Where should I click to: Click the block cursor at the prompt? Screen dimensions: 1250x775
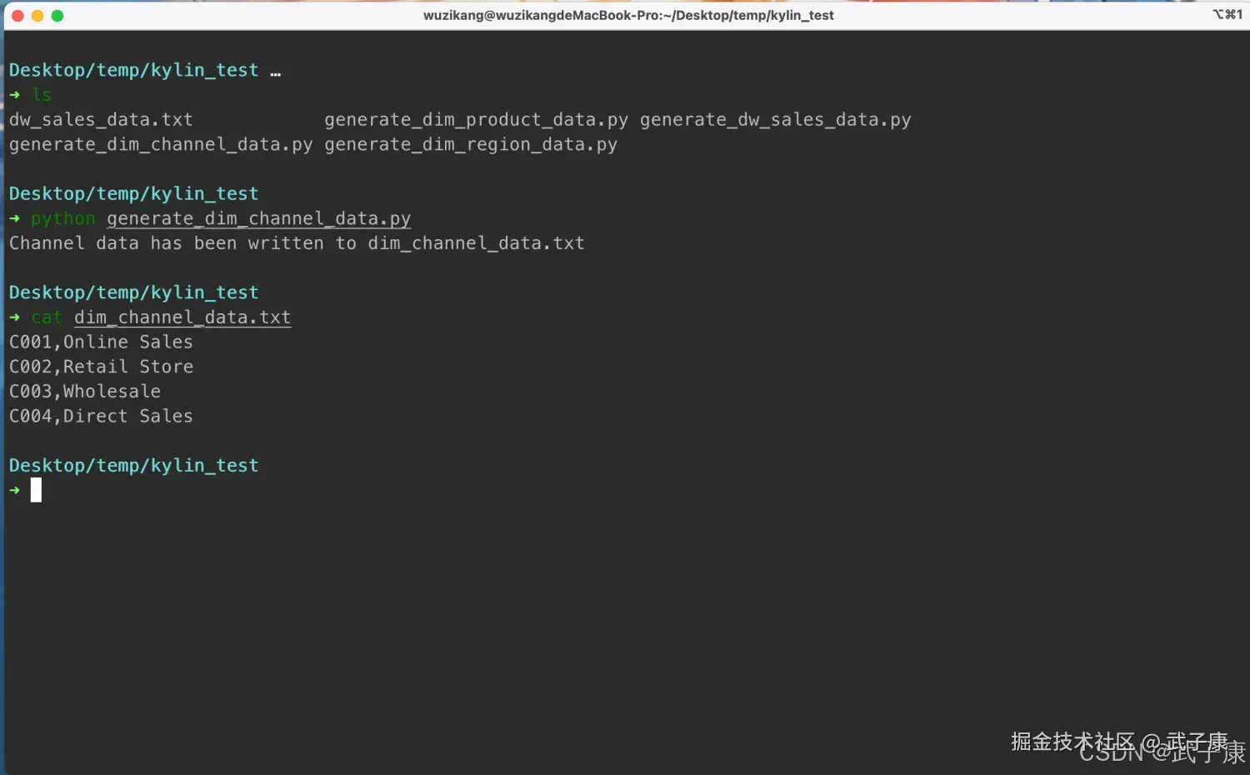36,490
